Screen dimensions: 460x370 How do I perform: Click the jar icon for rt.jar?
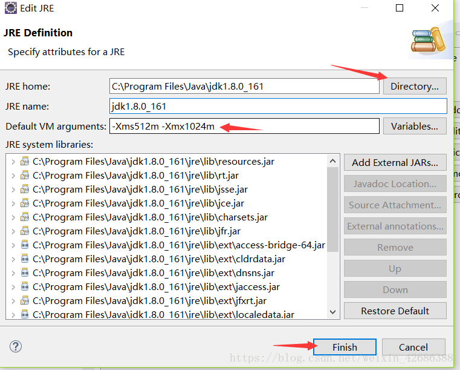point(25,175)
